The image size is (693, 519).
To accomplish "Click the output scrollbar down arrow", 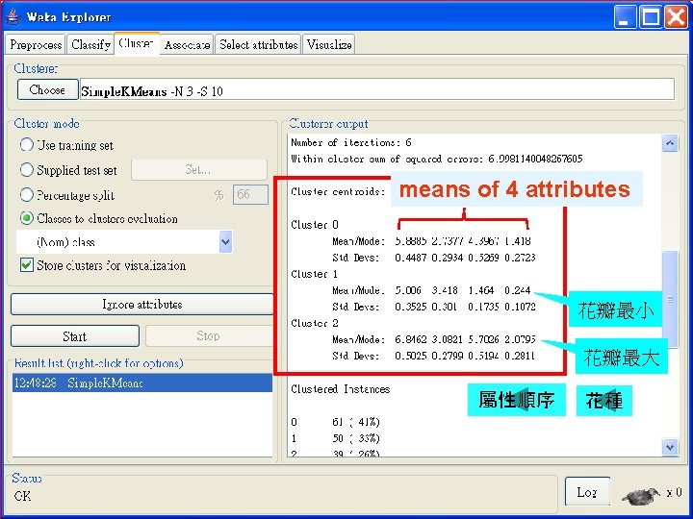I will (670, 447).
